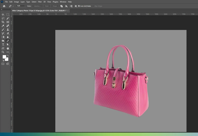Select the Rectangular Marquee tool

click(8, 14)
